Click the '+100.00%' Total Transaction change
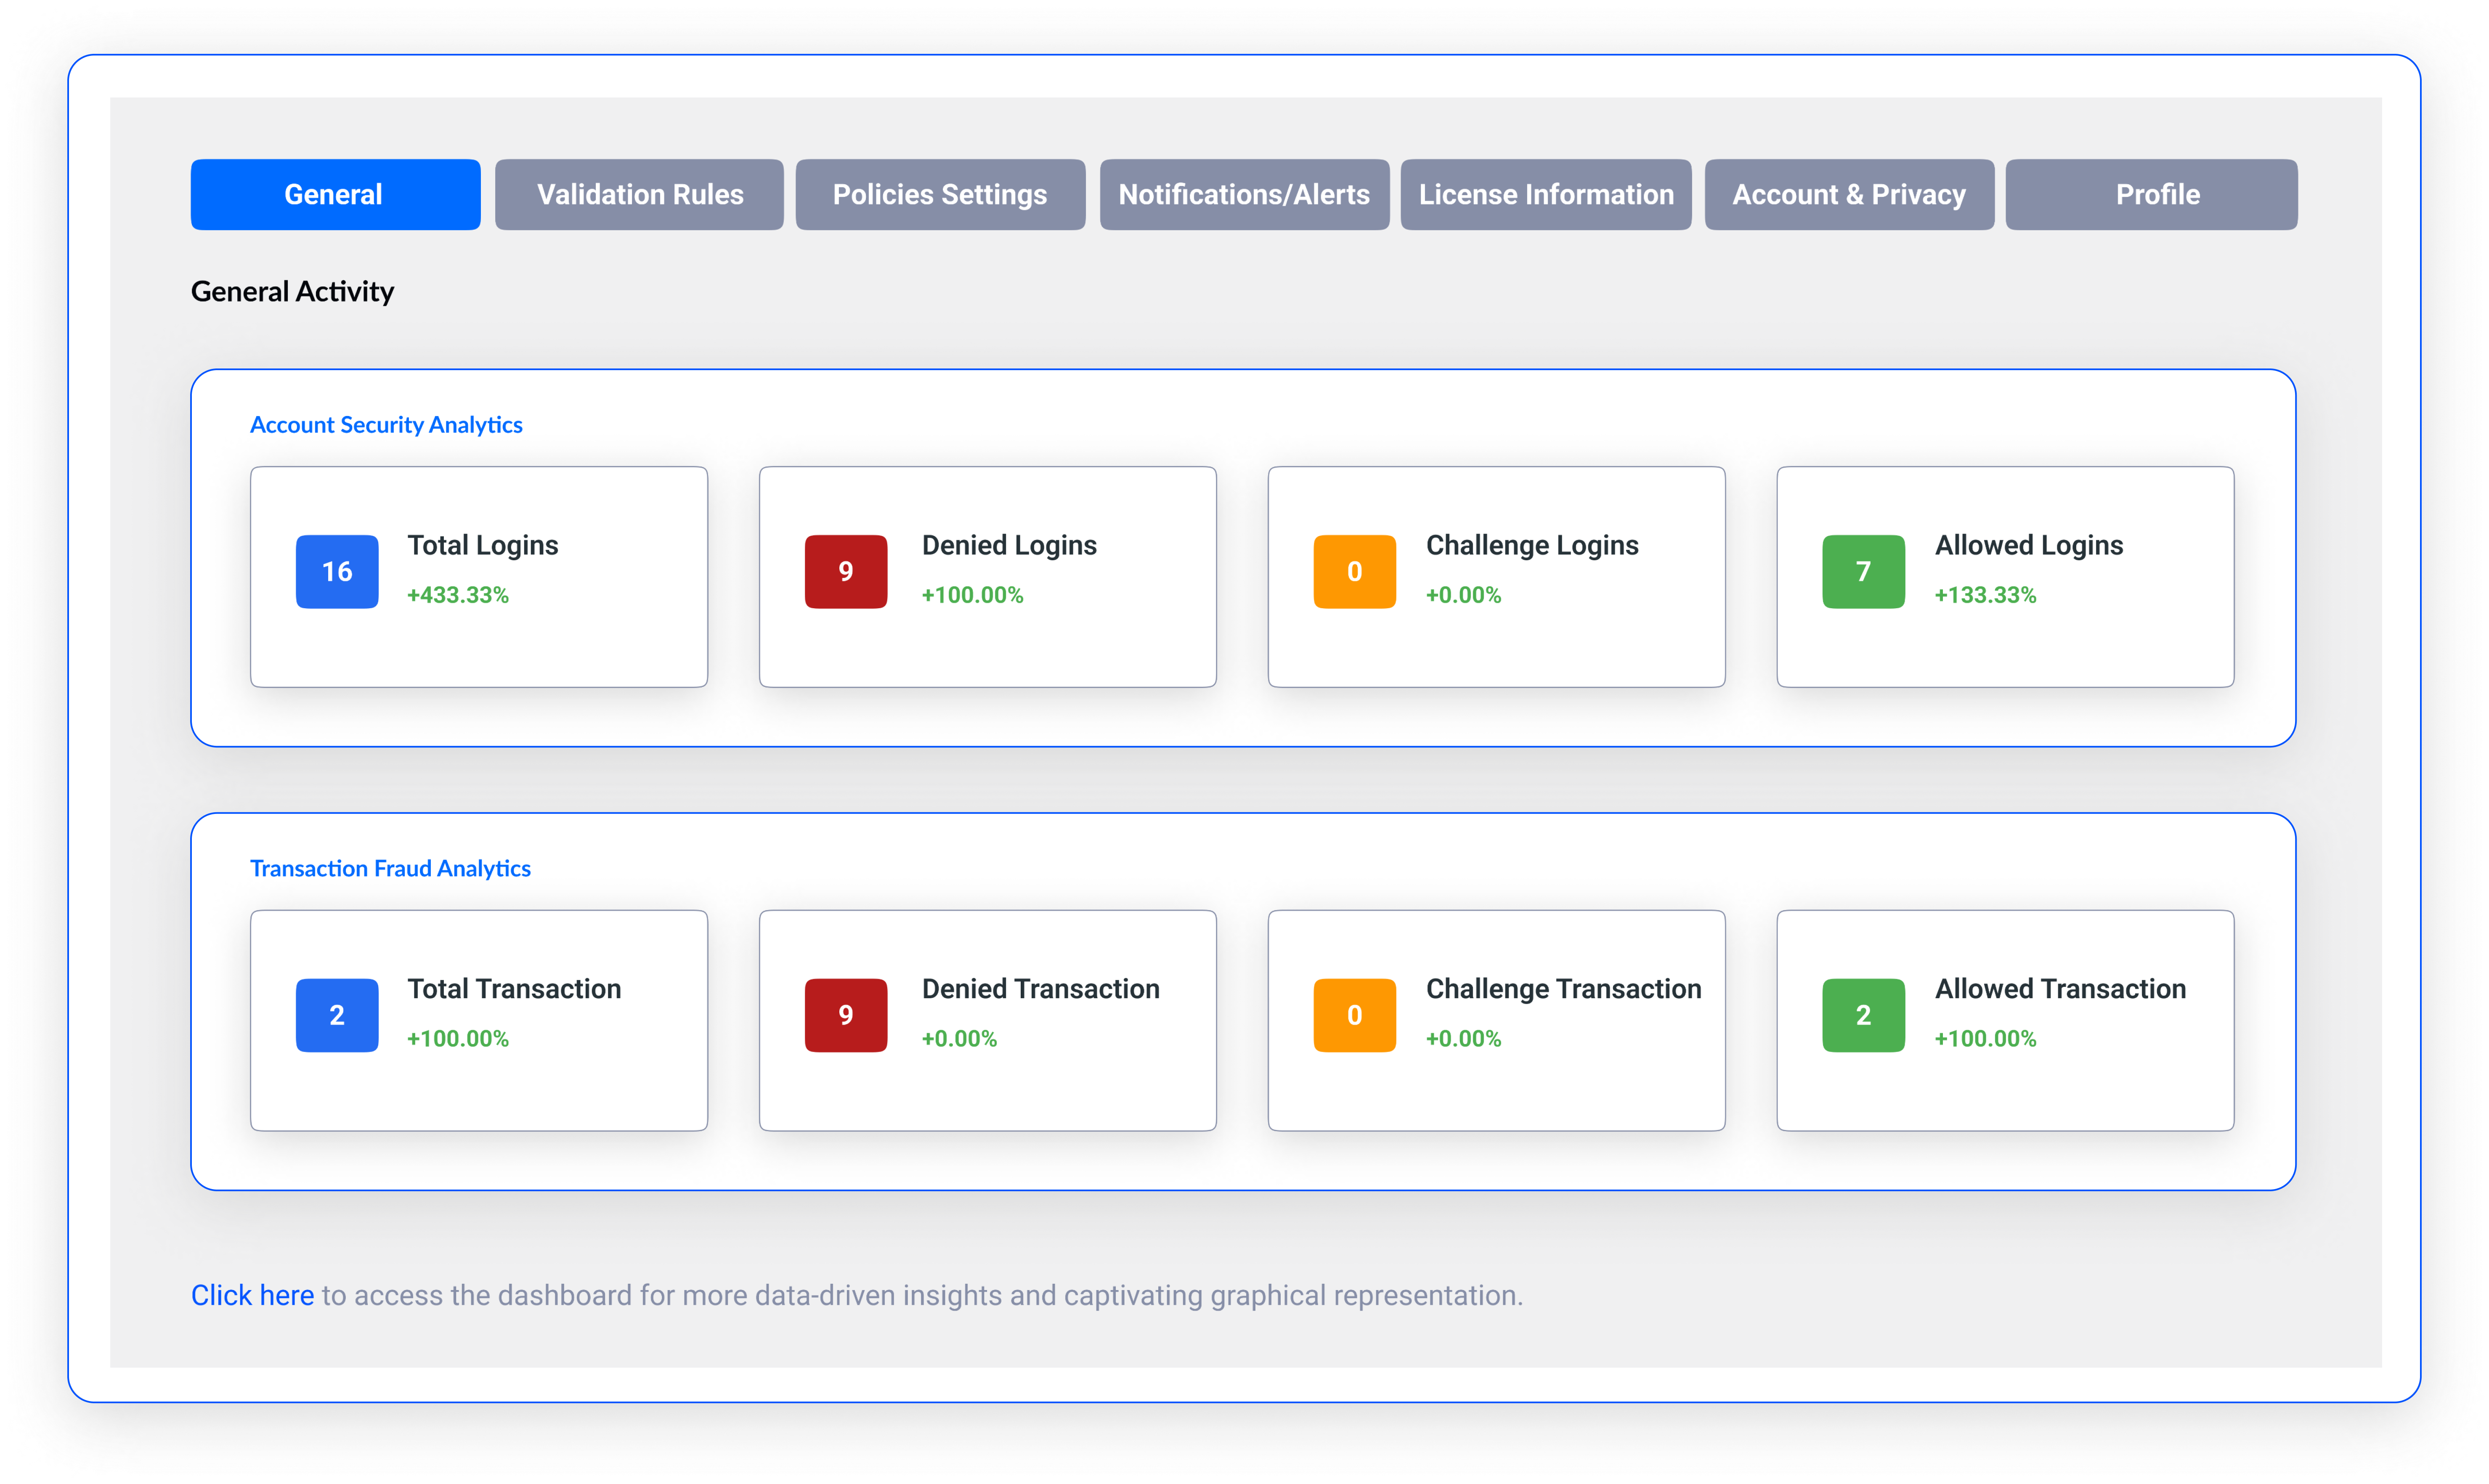 point(458,1039)
